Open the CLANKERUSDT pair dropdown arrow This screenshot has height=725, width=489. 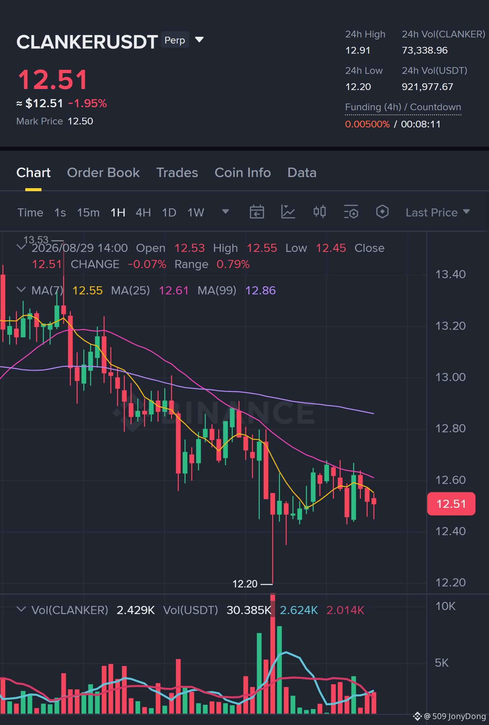click(199, 40)
